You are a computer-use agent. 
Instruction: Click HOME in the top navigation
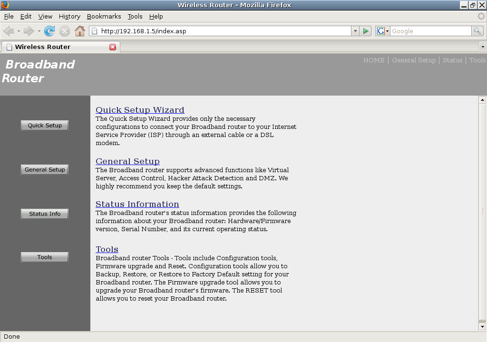pos(374,60)
